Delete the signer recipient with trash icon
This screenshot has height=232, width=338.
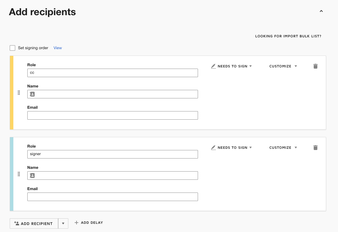pos(315,148)
